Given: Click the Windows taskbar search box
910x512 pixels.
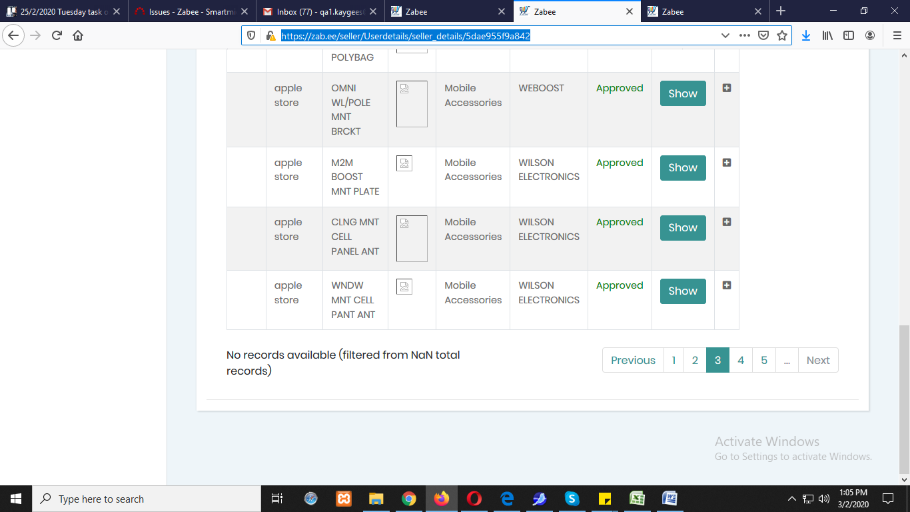Looking at the screenshot, I should (x=147, y=499).
